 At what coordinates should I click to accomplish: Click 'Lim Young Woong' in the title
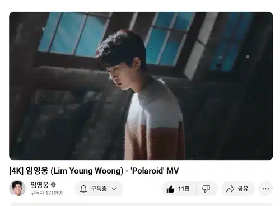87,171
